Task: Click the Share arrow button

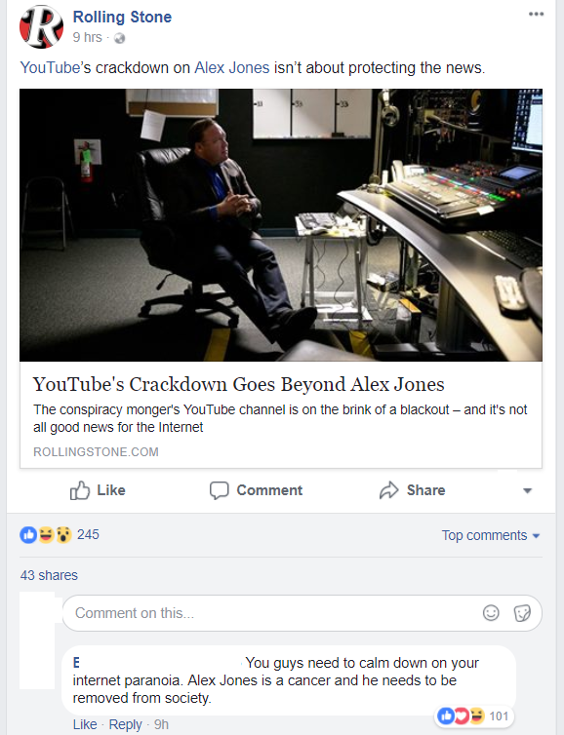Action: point(412,490)
